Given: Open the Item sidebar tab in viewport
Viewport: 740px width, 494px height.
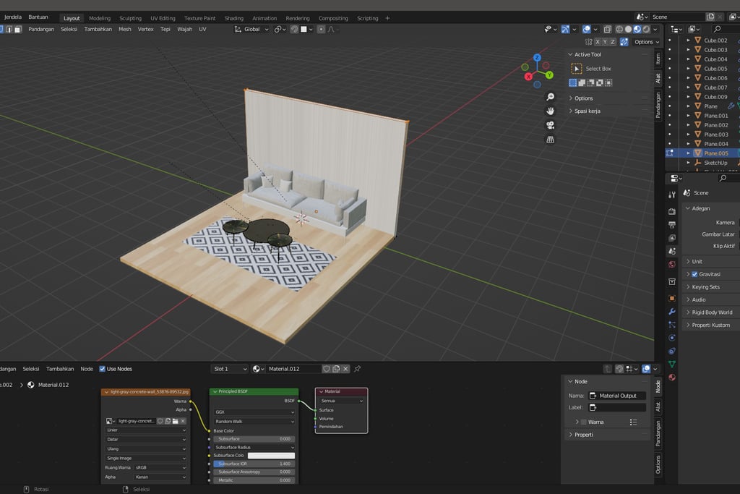Looking at the screenshot, I should (x=658, y=59).
